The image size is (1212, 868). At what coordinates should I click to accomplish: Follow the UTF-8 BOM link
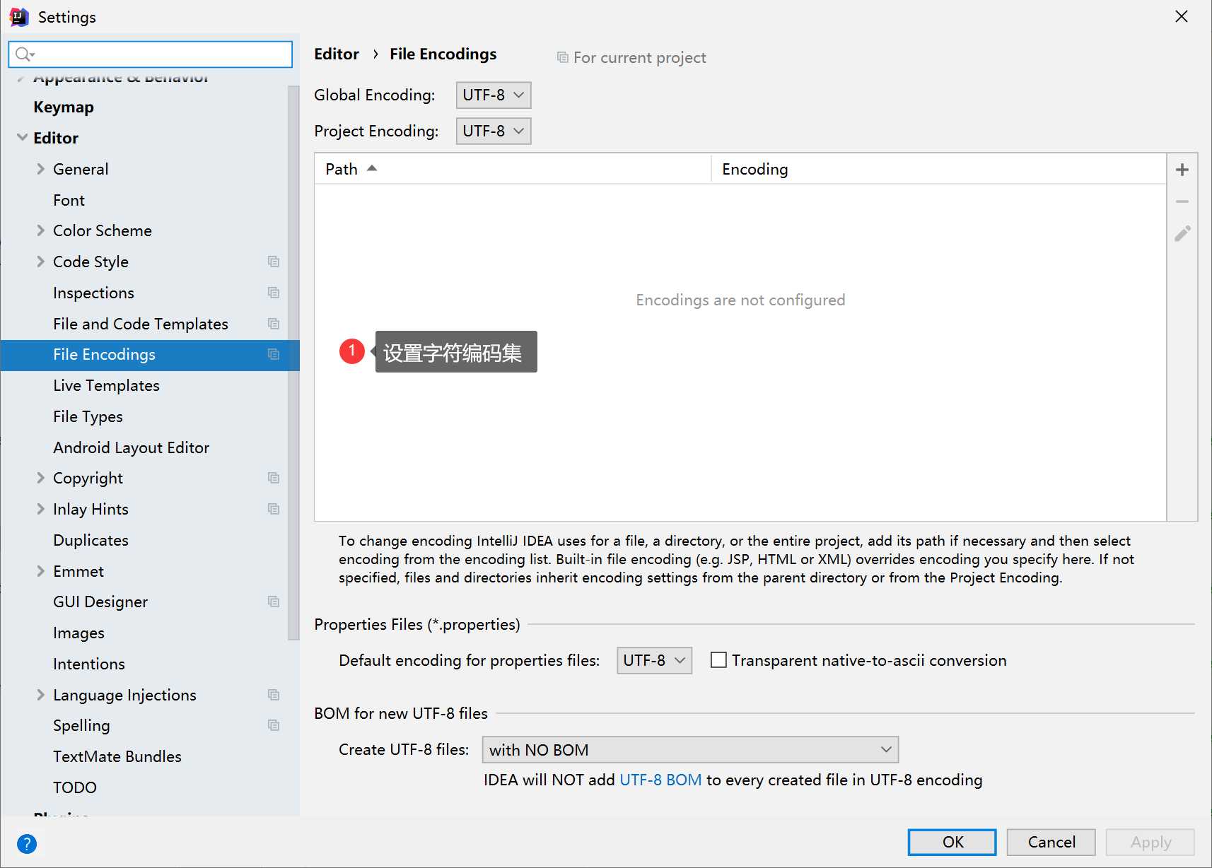(x=660, y=780)
